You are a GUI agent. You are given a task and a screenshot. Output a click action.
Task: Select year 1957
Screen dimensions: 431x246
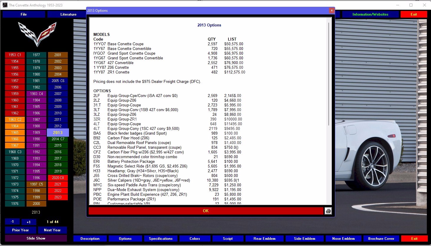click(15, 81)
